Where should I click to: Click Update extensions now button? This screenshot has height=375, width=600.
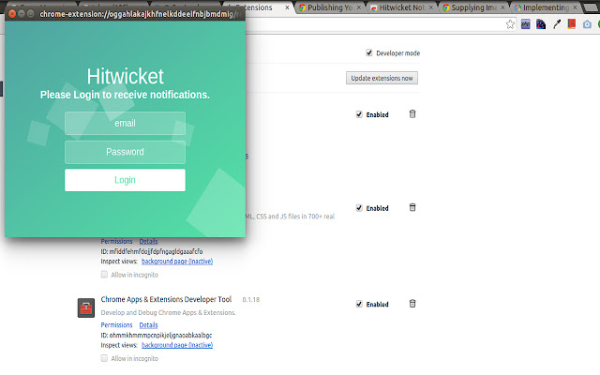[382, 78]
